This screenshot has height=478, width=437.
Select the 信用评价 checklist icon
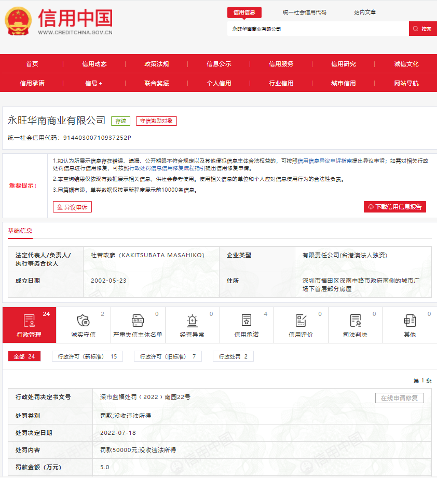tap(301, 321)
